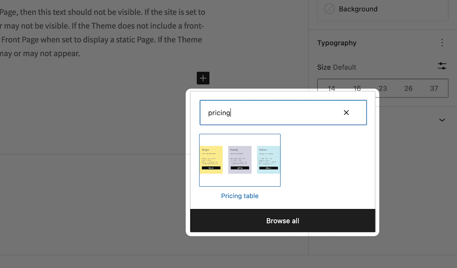
Task: Clear the pricing search with the X icon
Action: [x=346, y=113]
